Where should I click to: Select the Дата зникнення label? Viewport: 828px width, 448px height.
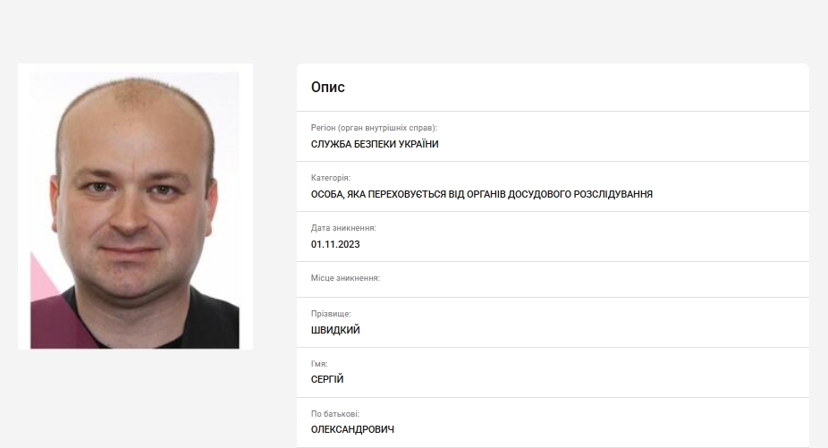343,228
